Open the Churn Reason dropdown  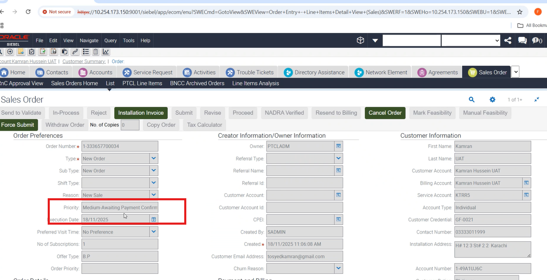tap(338, 268)
